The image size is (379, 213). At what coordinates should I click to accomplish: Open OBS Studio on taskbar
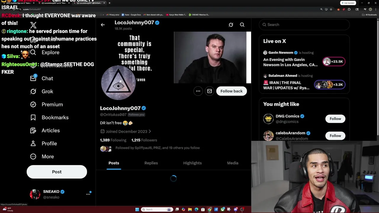[x=242, y=209]
